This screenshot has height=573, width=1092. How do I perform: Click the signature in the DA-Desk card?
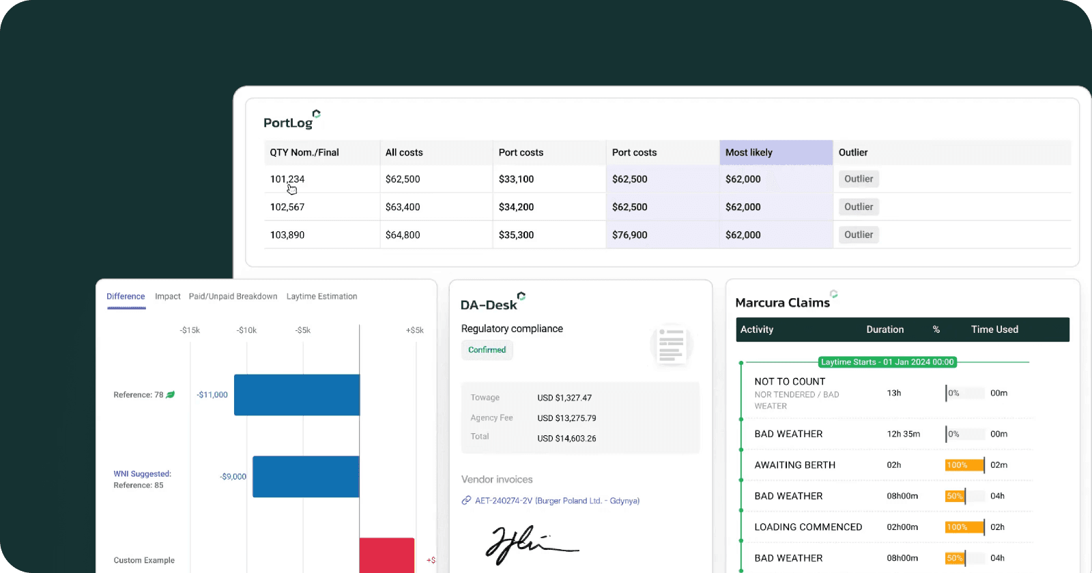532,544
